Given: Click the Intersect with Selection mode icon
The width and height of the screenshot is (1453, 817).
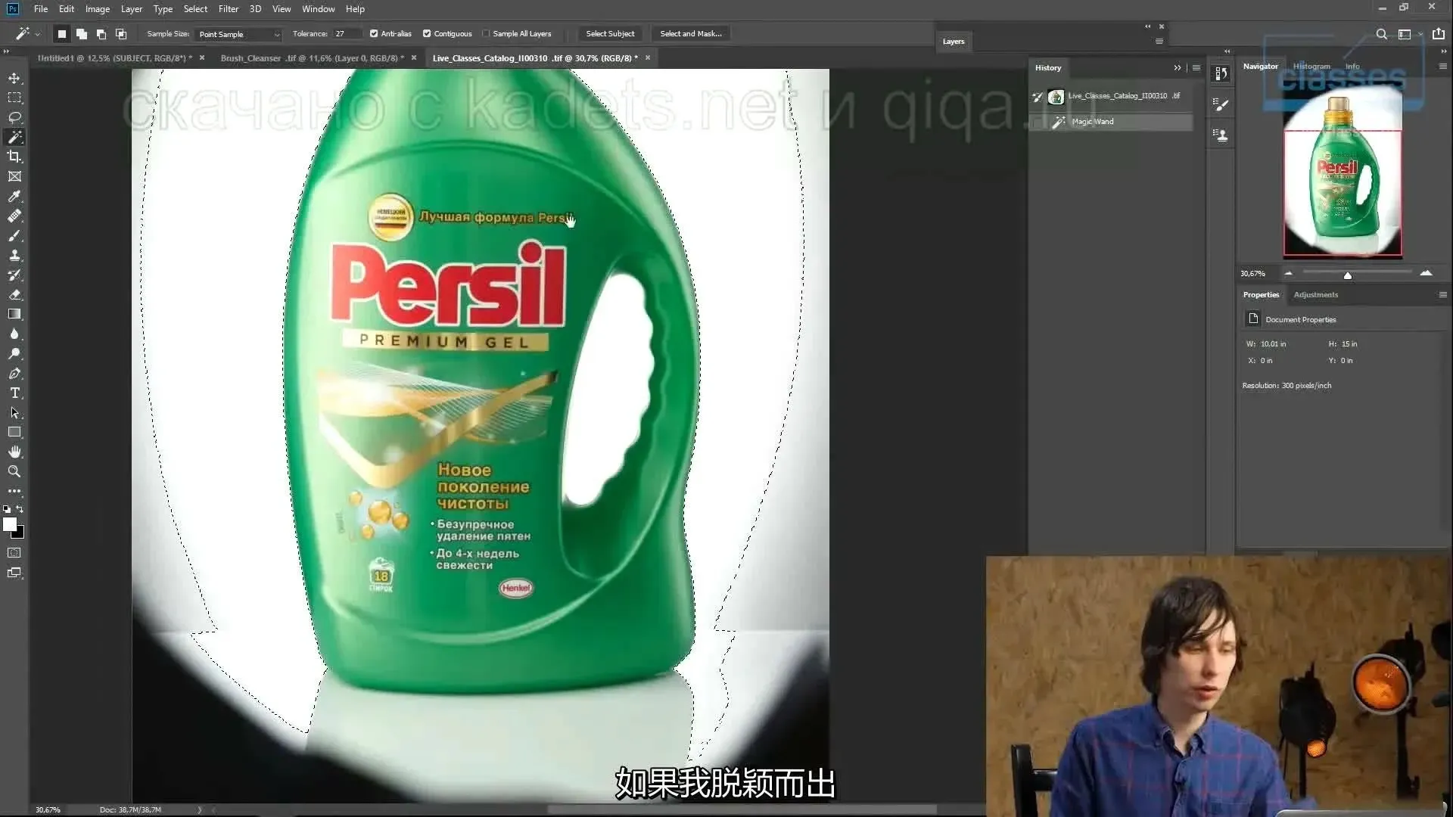Looking at the screenshot, I should coord(121,34).
